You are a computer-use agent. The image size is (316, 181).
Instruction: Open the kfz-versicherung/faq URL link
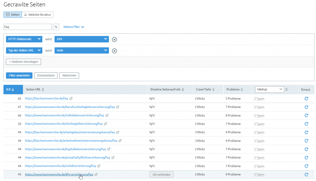[59, 174]
